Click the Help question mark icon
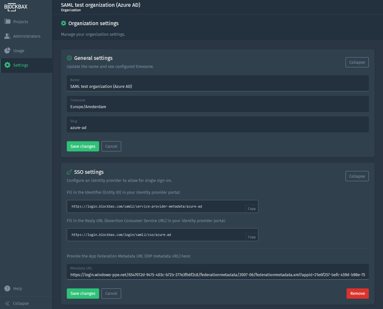This screenshot has width=383, height=309. click(x=7, y=288)
